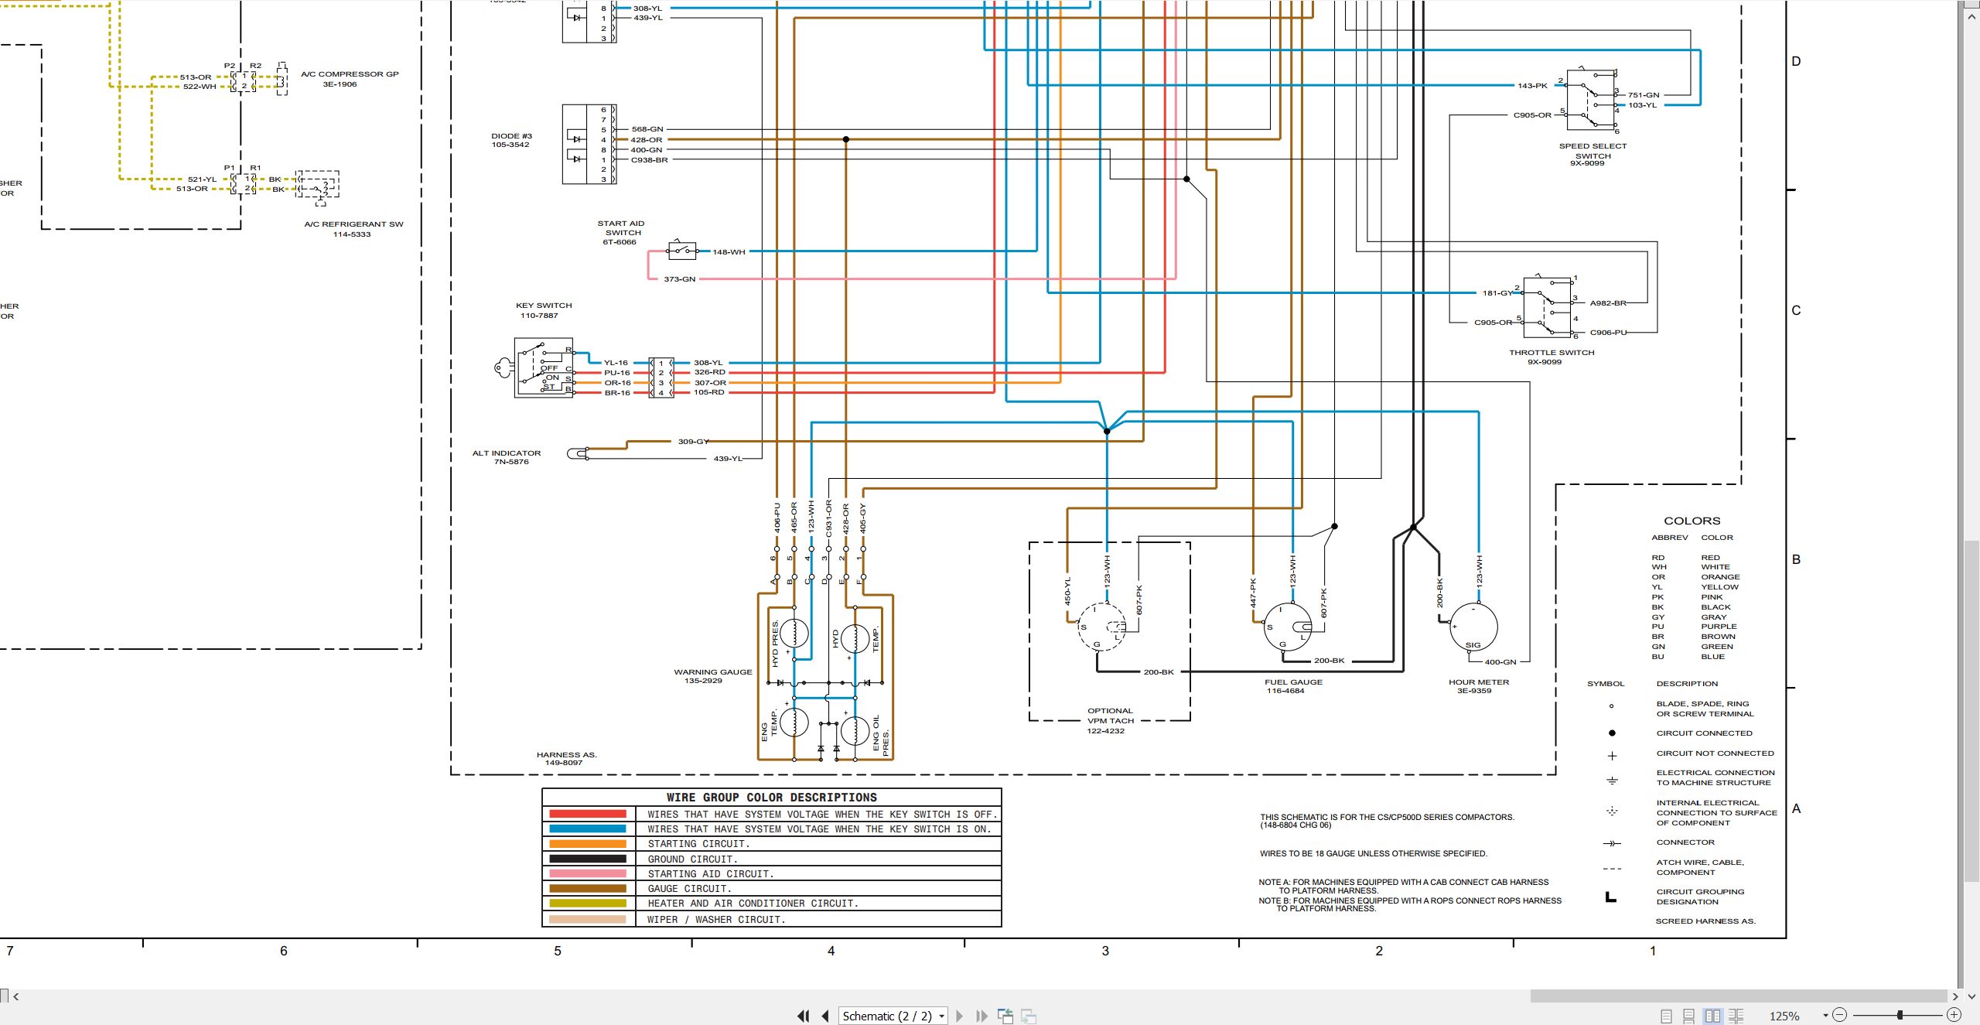Screen dimensions: 1980x1025
Task: Click the 'OPTIONAL VPM TACH' label
Action: 1110,716
